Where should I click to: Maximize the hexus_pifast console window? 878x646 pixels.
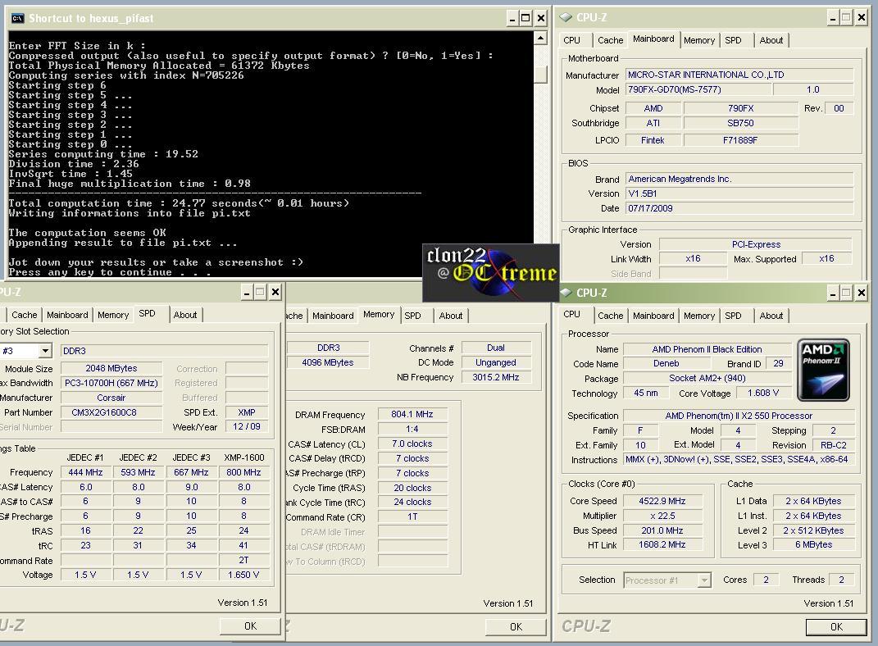click(x=525, y=19)
